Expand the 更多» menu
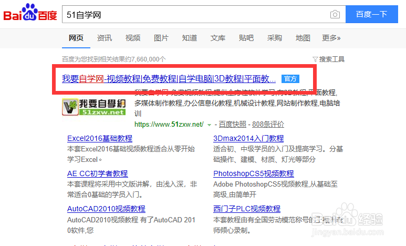406x246 pixels. click(x=331, y=38)
